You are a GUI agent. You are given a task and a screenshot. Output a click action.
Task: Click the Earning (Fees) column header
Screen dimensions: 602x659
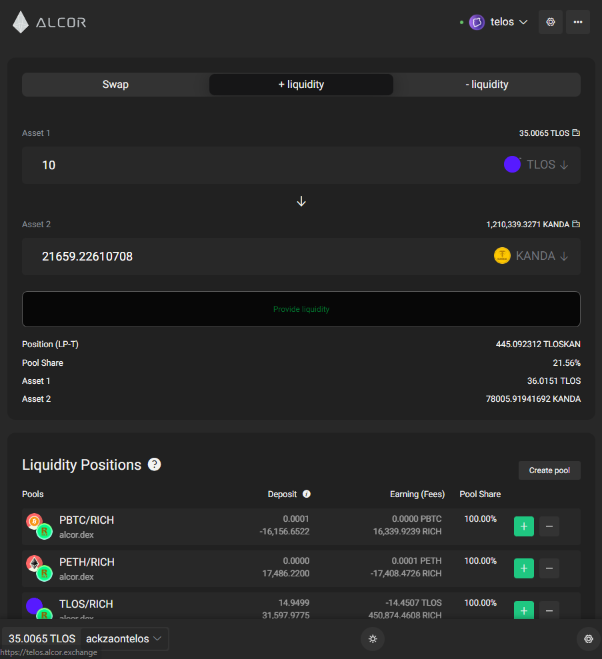coord(417,494)
